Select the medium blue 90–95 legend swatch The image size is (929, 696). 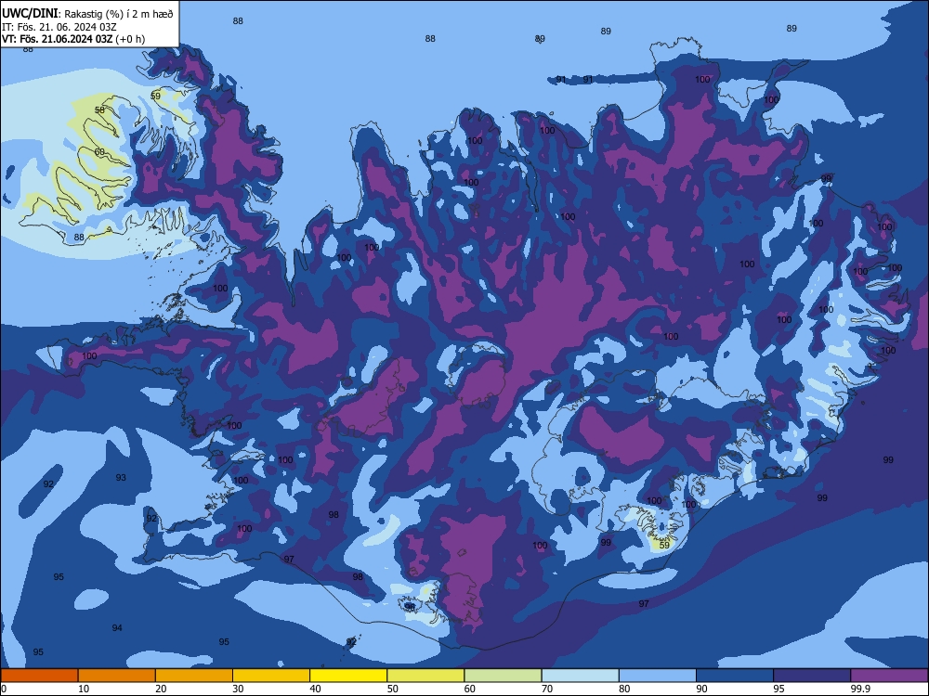pos(735,676)
